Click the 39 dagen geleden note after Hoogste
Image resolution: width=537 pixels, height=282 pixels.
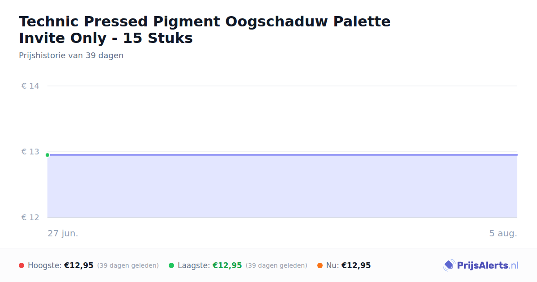tap(128, 265)
